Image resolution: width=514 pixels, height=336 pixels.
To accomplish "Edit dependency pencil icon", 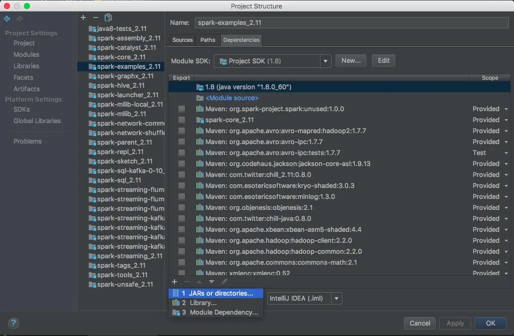I will [224, 282].
